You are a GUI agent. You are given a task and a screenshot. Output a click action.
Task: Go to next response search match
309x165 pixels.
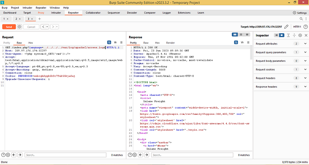point(146,155)
